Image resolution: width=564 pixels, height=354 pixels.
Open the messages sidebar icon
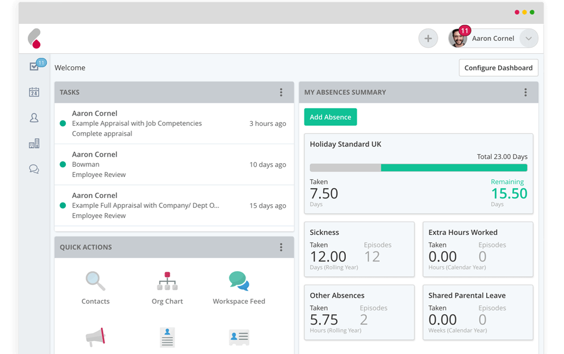34,169
